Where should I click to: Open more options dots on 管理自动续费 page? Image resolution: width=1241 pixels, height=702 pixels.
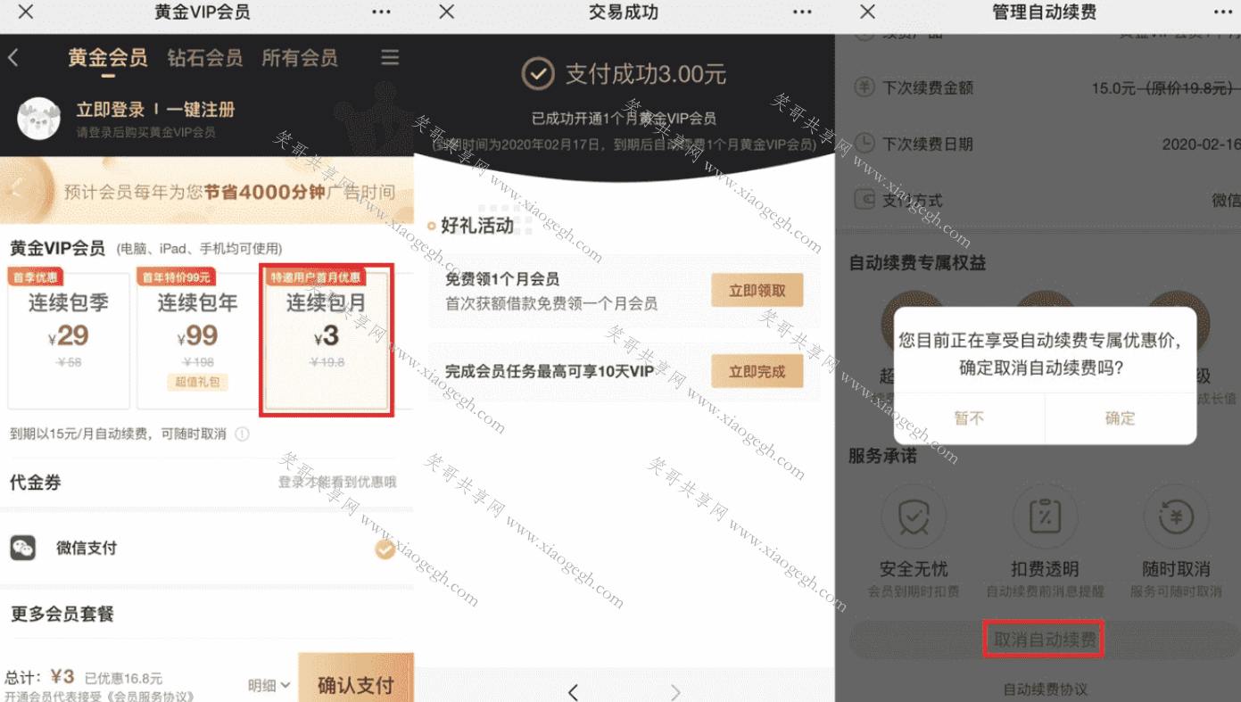(x=1222, y=12)
